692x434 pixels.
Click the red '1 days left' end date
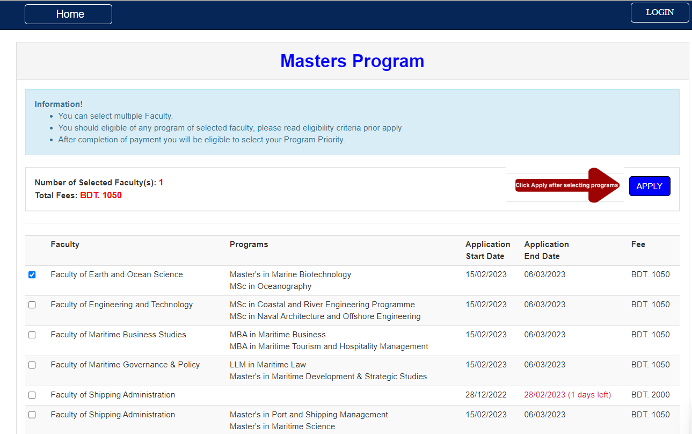(x=567, y=395)
